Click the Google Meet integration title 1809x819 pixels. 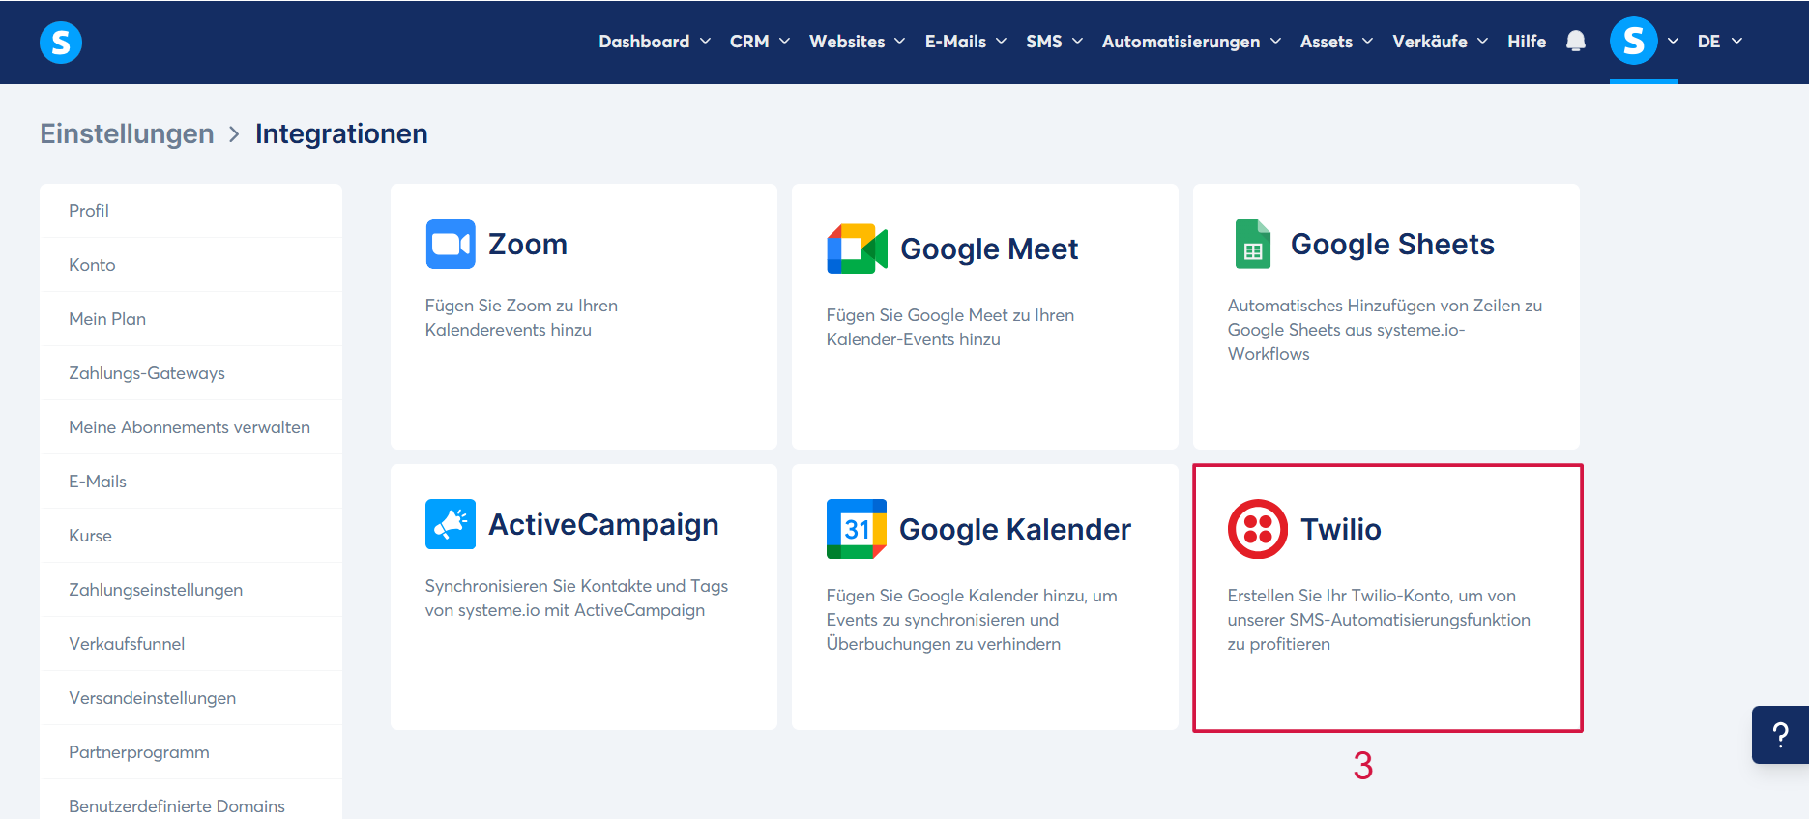click(989, 249)
